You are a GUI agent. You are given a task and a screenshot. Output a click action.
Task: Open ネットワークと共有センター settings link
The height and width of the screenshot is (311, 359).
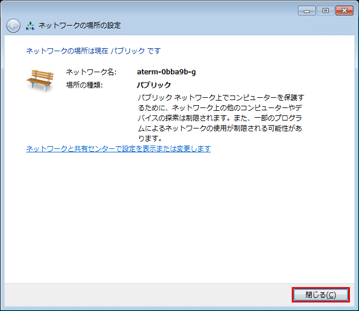click(119, 149)
